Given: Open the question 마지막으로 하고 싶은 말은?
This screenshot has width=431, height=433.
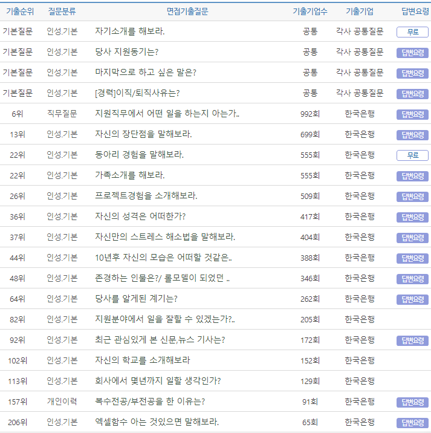Looking at the screenshot, I should click(146, 73).
